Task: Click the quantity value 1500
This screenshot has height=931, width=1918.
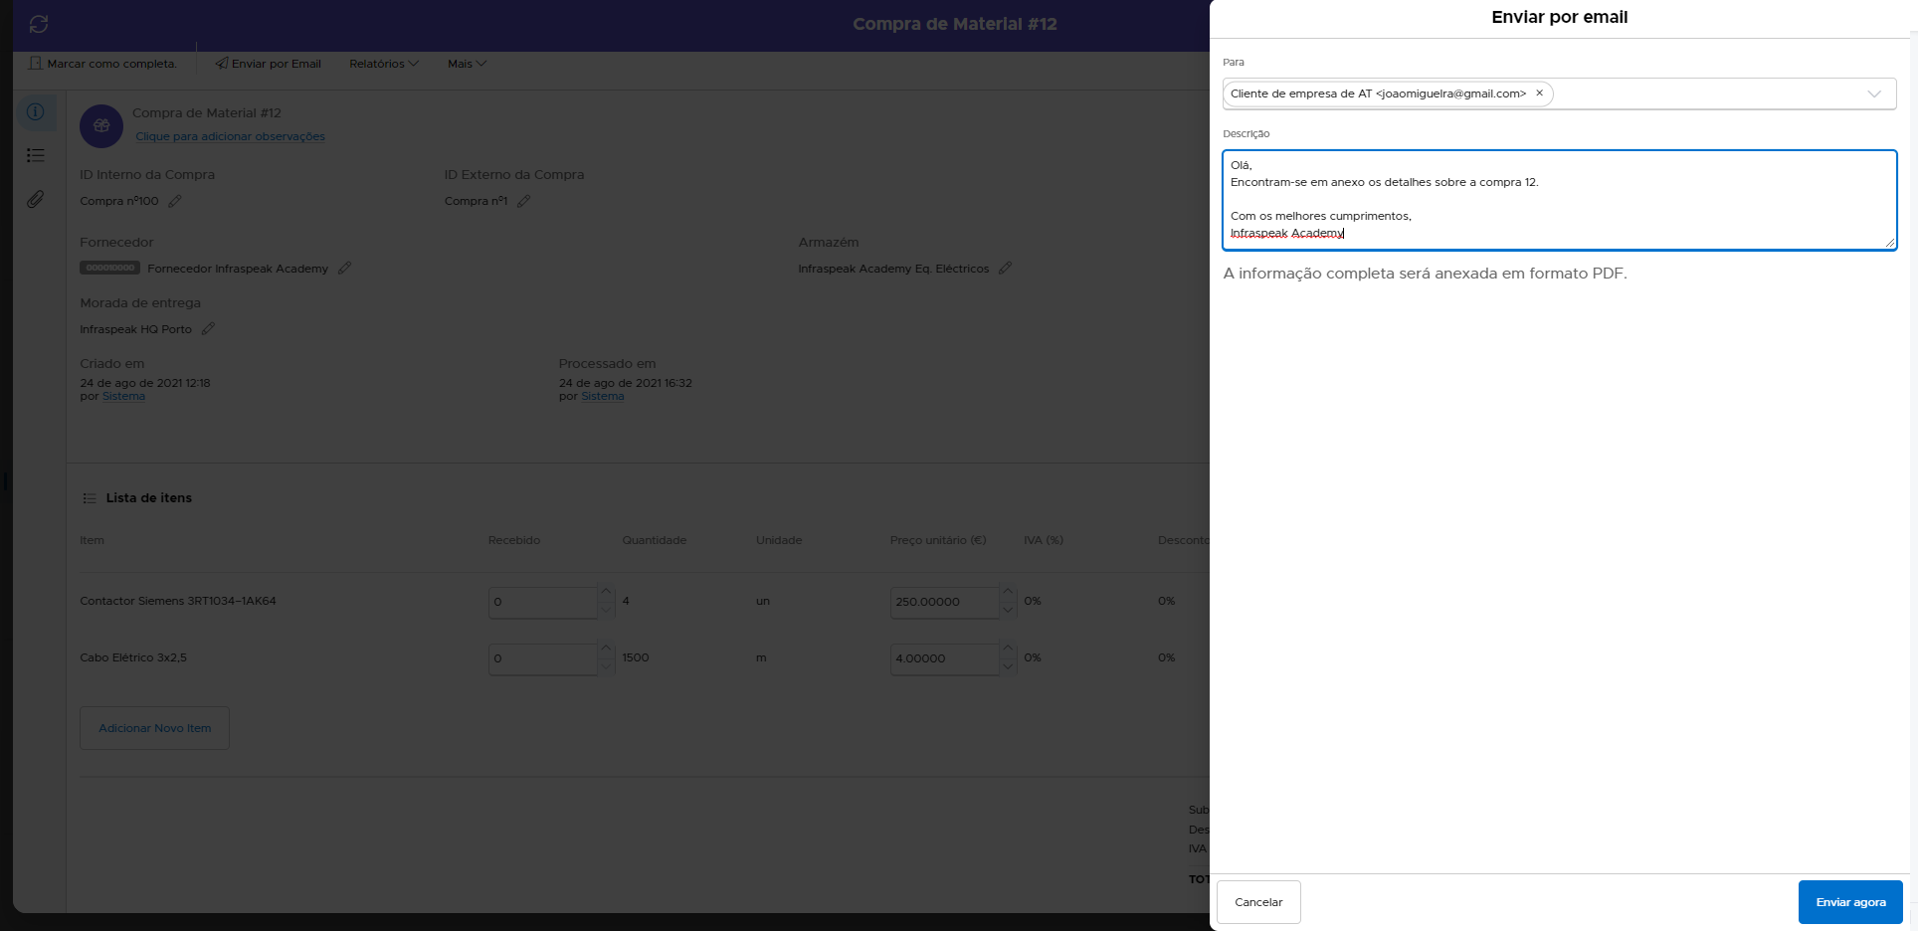Action: [x=636, y=657]
